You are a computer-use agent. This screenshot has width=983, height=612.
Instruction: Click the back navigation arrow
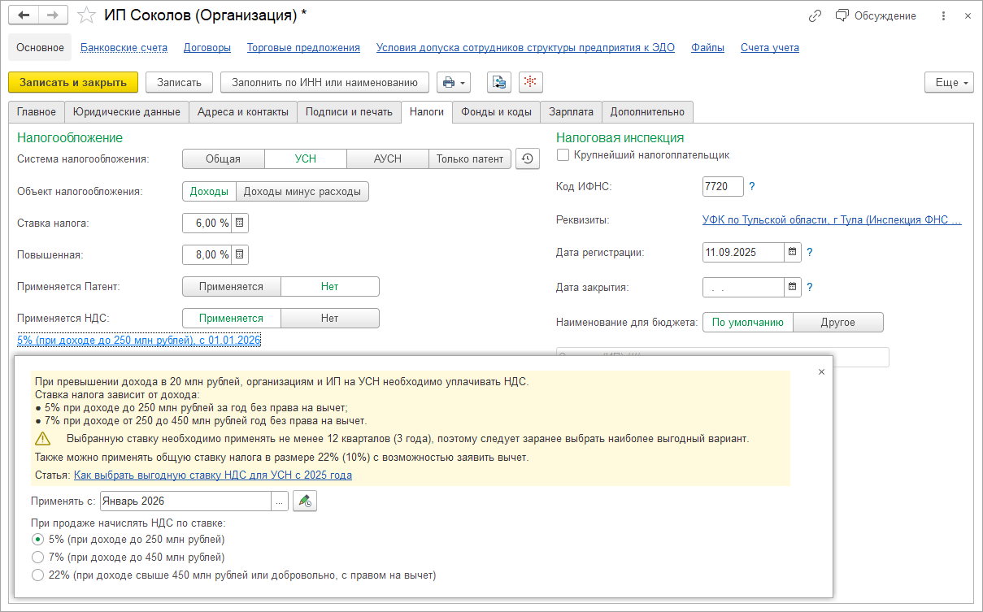[24, 15]
